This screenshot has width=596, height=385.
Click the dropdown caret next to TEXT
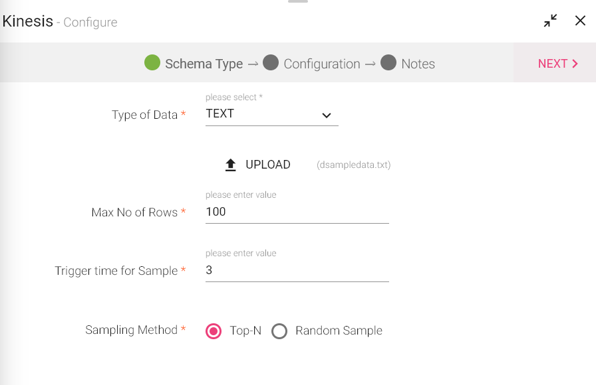point(327,116)
